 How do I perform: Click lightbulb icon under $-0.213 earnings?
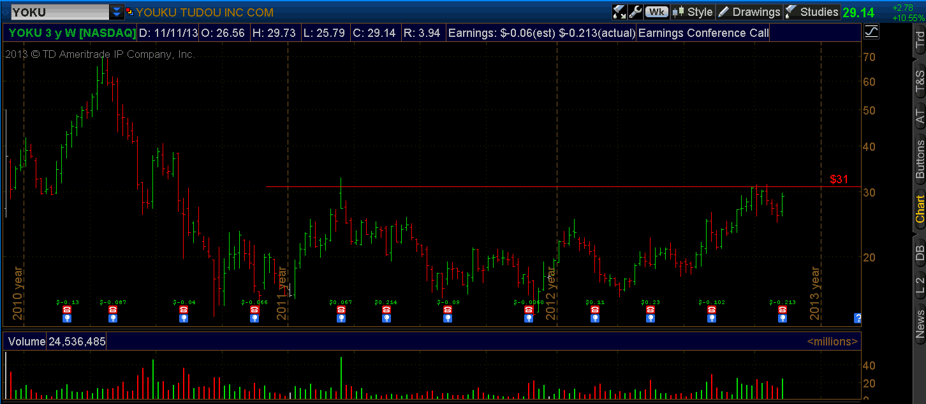point(782,318)
